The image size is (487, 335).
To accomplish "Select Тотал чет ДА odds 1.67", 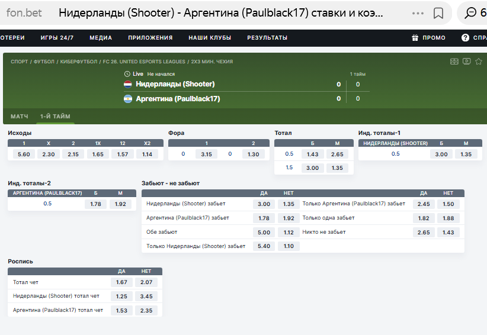I will (121, 282).
